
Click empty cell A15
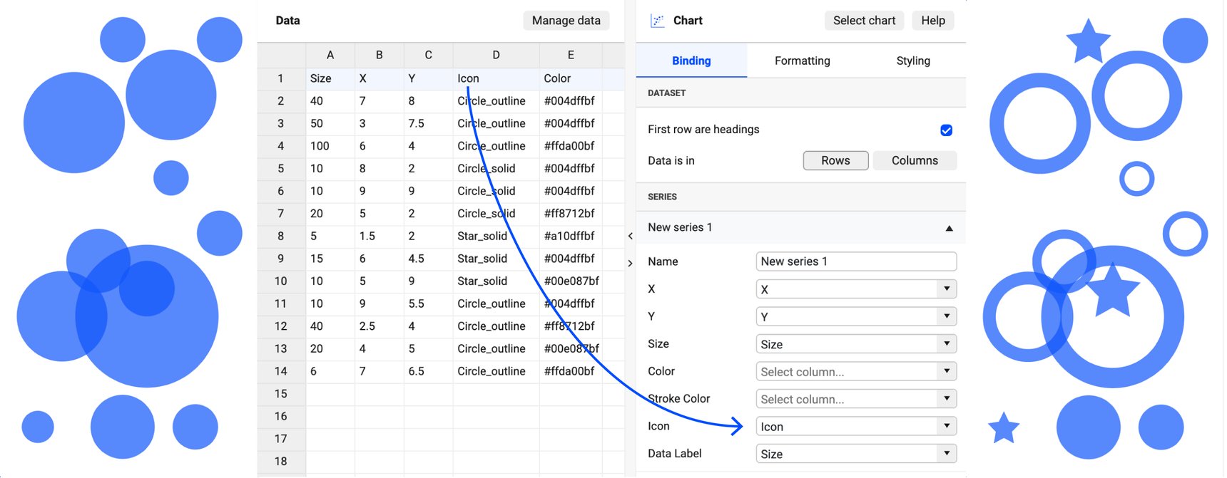click(330, 394)
